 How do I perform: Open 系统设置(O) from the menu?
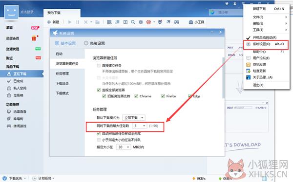tap(267, 44)
